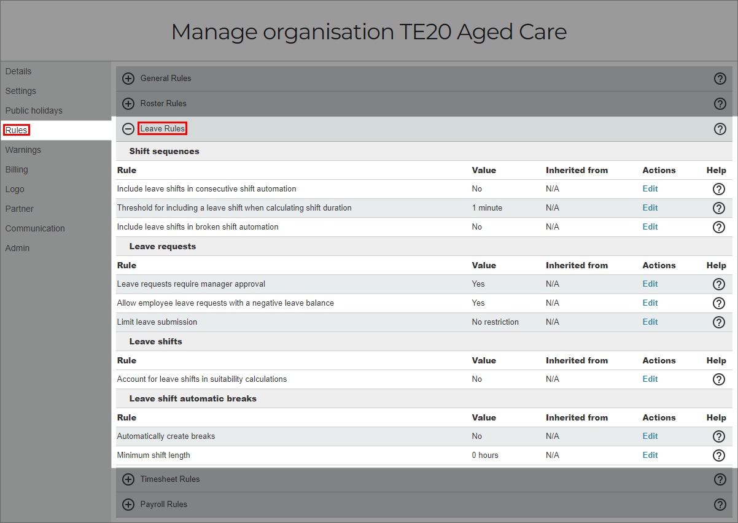Click the Roster Rules section title
Viewport: 738px width, 523px height.
(163, 103)
